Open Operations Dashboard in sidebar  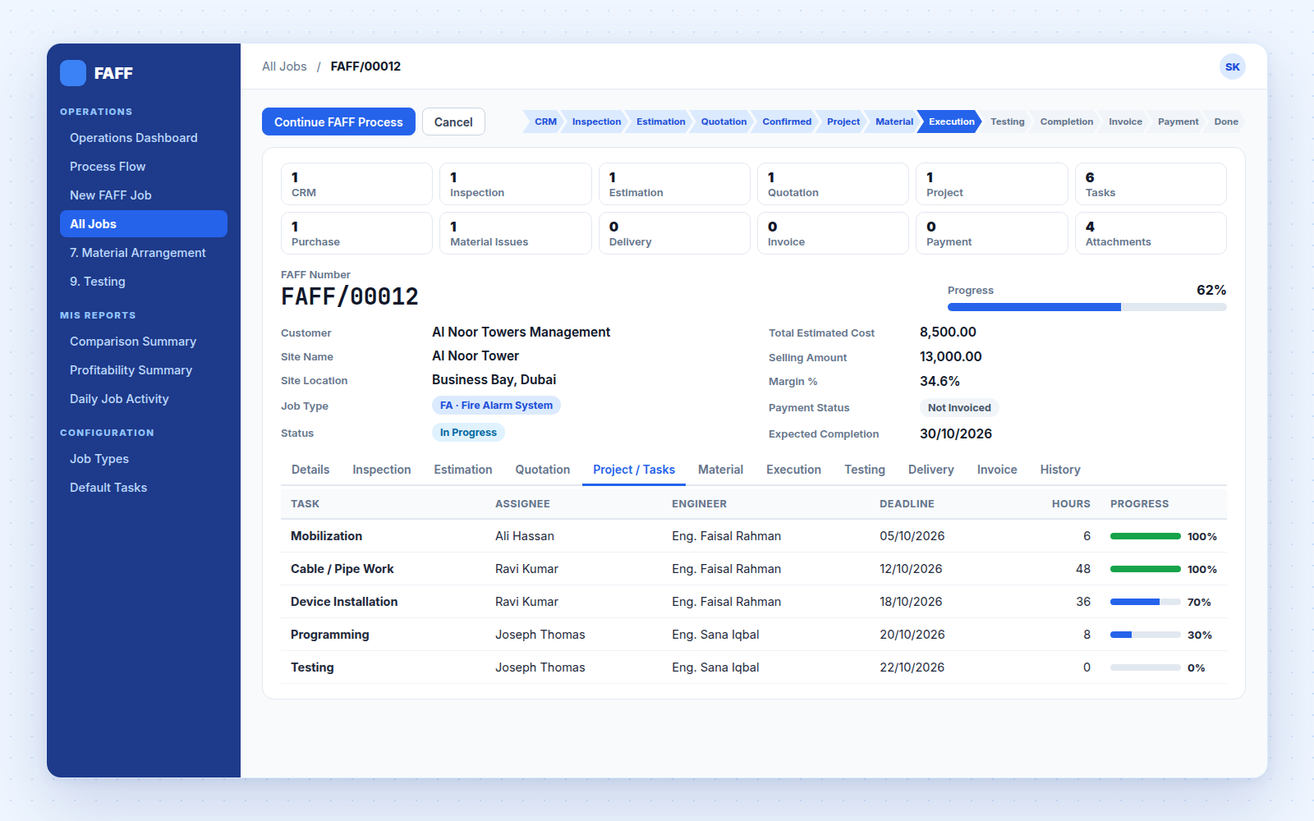144,138
